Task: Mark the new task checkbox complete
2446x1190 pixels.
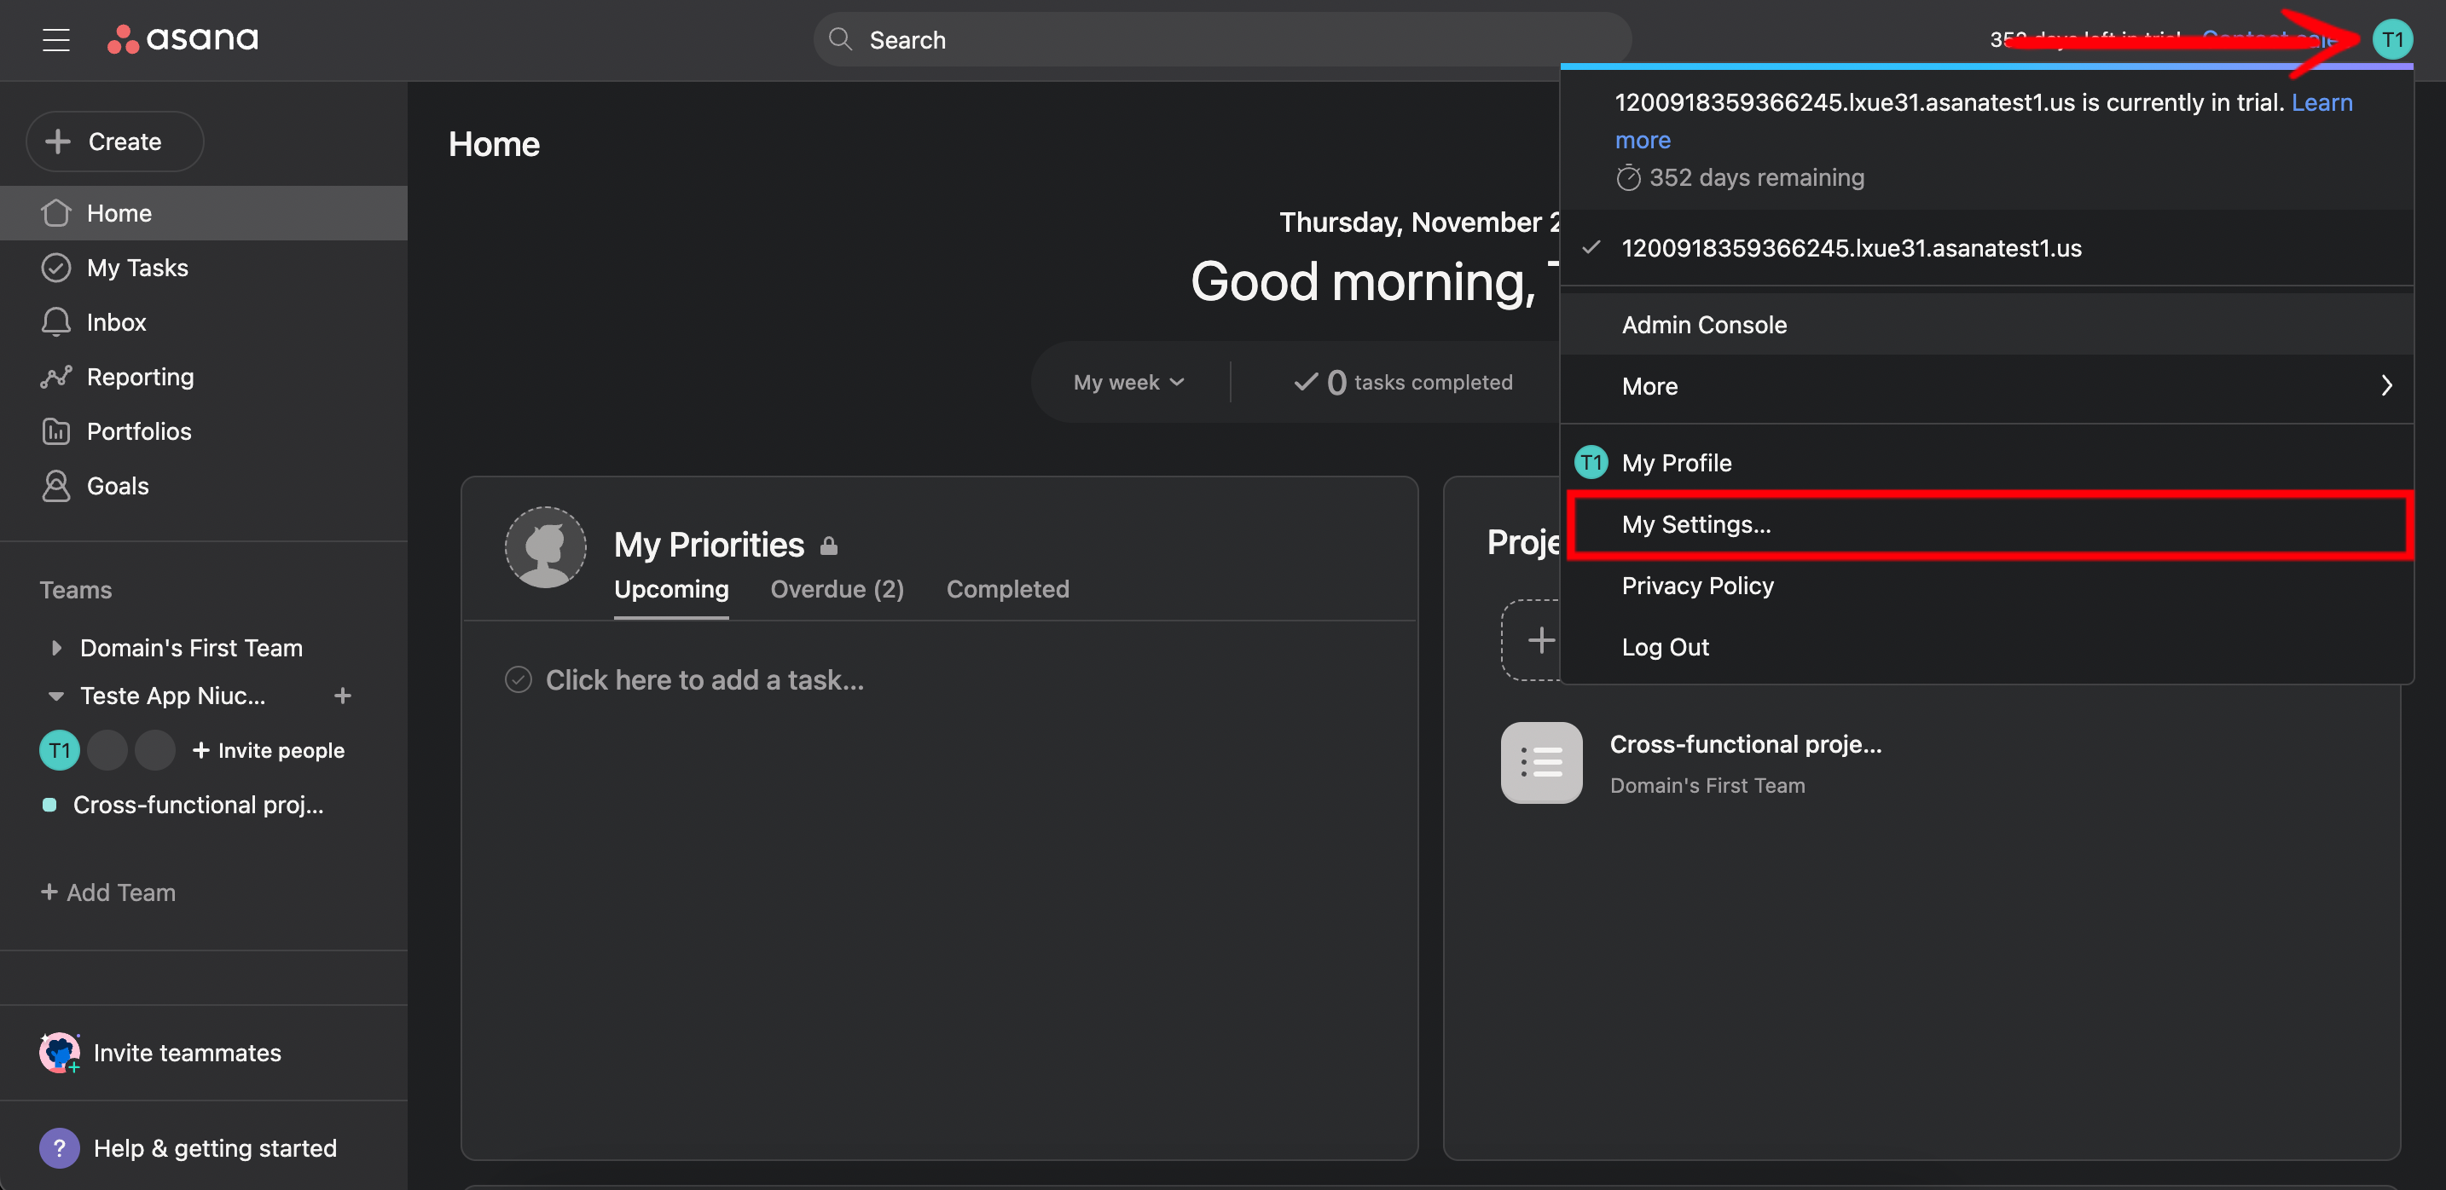Action: 519,679
